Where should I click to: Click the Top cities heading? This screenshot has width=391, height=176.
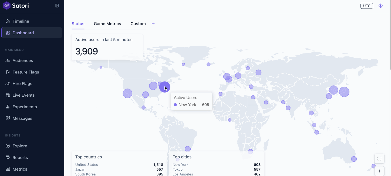[x=182, y=157]
